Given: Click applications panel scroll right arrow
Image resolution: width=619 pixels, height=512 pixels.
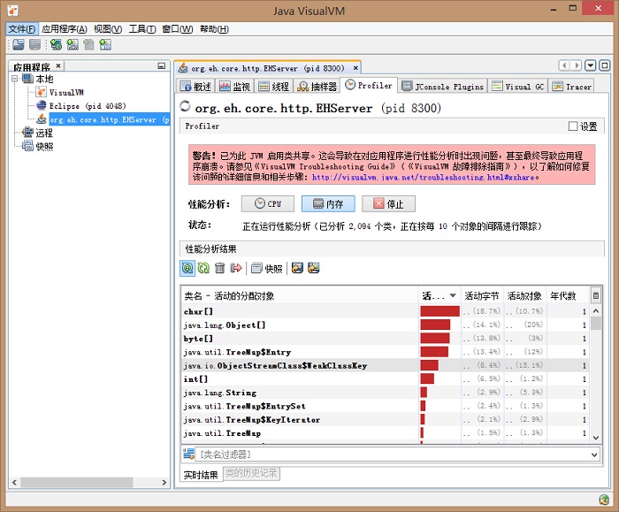Looking at the screenshot, I should click(x=164, y=482).
